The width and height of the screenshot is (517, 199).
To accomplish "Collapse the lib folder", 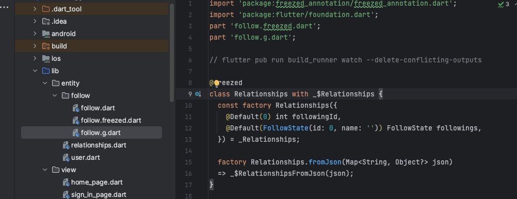I will tap(35, 71).
